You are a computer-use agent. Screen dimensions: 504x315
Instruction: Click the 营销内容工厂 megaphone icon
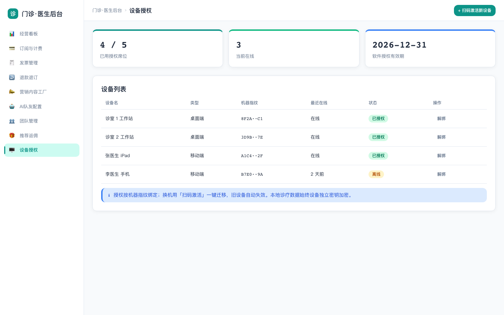(12, 92)
